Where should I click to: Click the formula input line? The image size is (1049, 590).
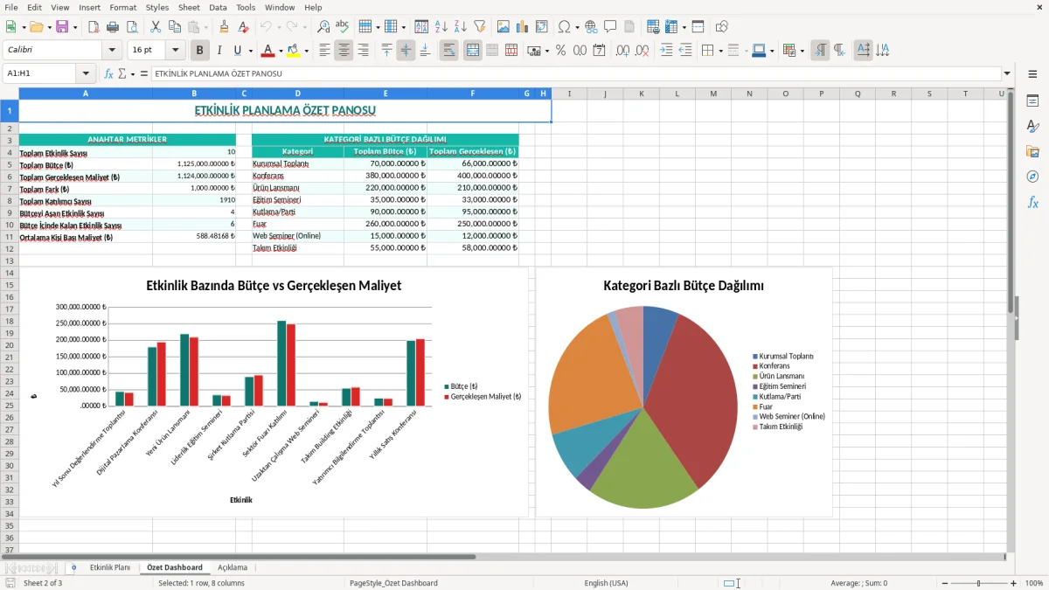tap(575, 74)
